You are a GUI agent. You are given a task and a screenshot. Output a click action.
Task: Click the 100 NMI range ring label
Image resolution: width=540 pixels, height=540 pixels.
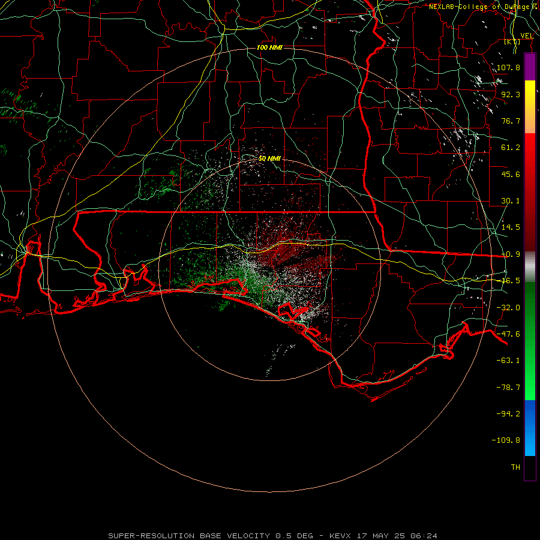(x=269, y=47)
